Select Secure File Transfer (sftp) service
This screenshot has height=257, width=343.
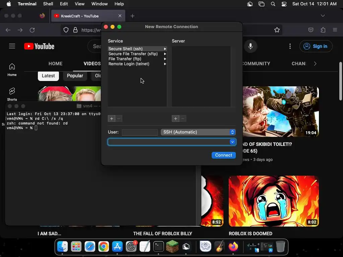coord(137,54)
